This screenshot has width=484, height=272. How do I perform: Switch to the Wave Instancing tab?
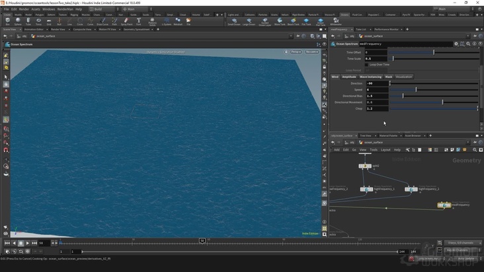click(x=370, y=77)
